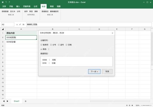Select row 3 header

[3, 42]
